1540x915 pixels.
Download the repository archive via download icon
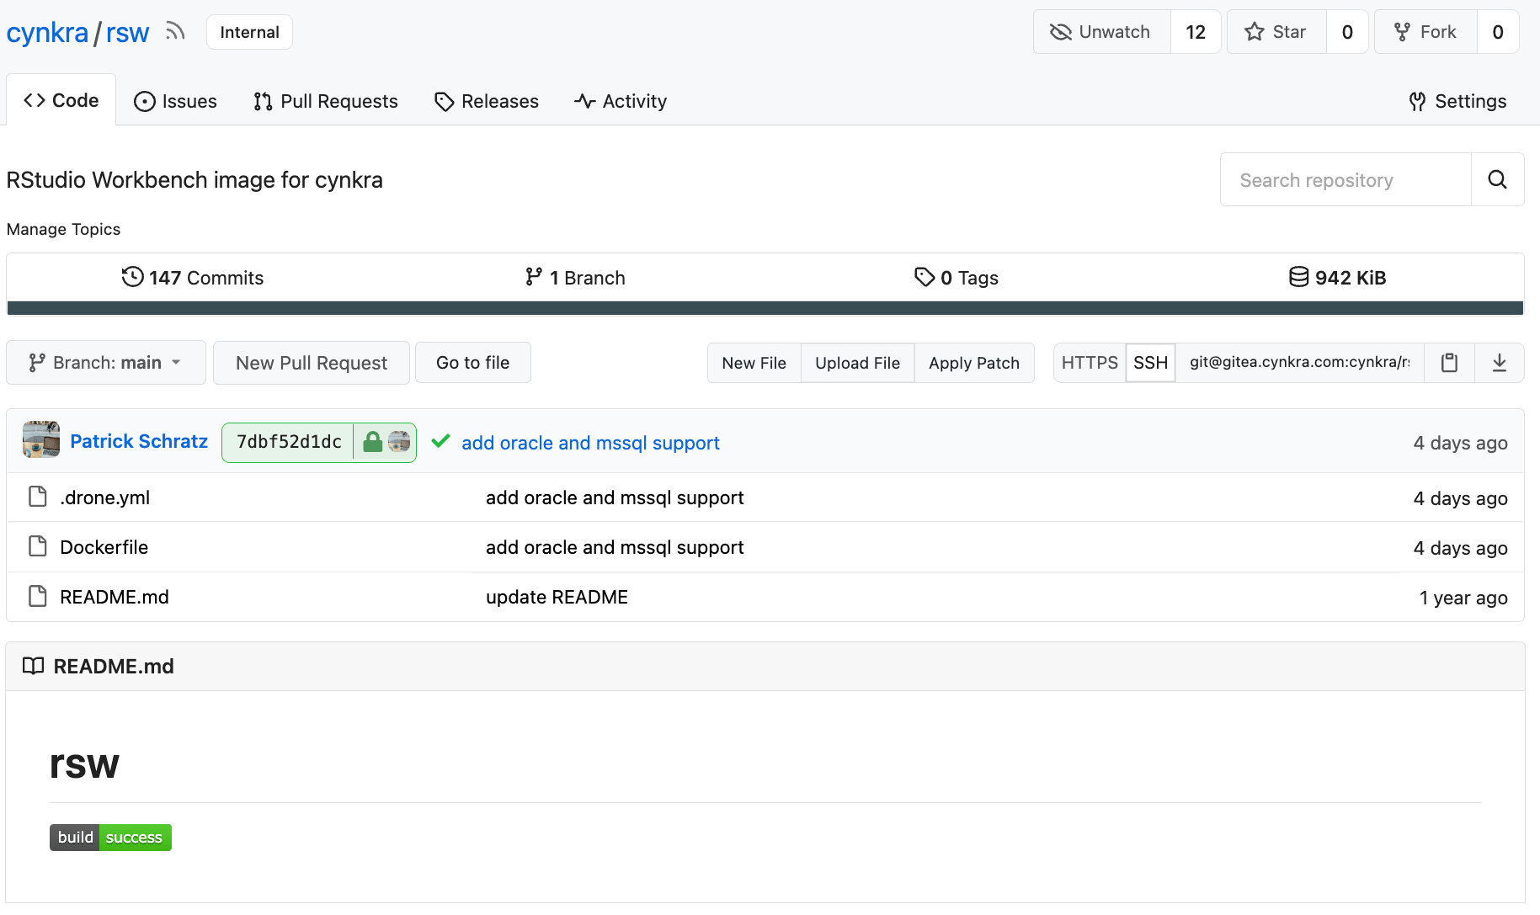pyautogui.click(x=1500, y=363)
